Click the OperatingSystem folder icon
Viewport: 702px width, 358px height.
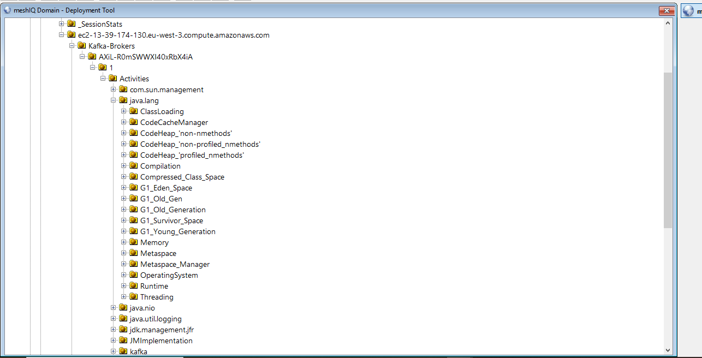click(x=134, y=275)
